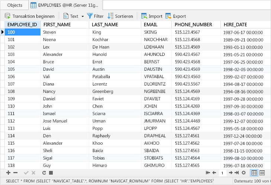Add a new record with plus icon
Image resolution: width=271 pixels, height=185 pixels.
(x=8, y=173)
